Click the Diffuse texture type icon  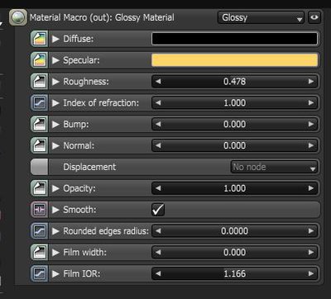pos(39,39)
